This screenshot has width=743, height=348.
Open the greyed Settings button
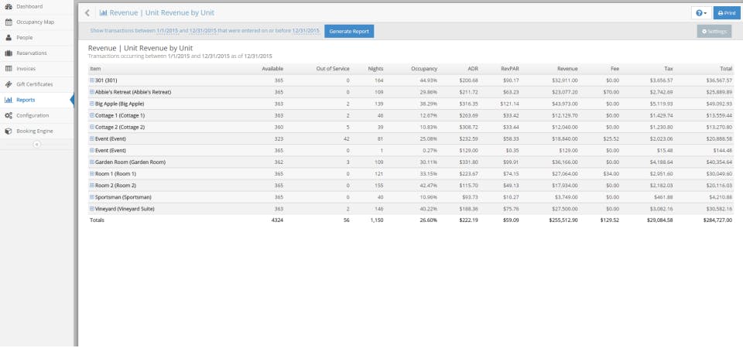coord(714,31)
